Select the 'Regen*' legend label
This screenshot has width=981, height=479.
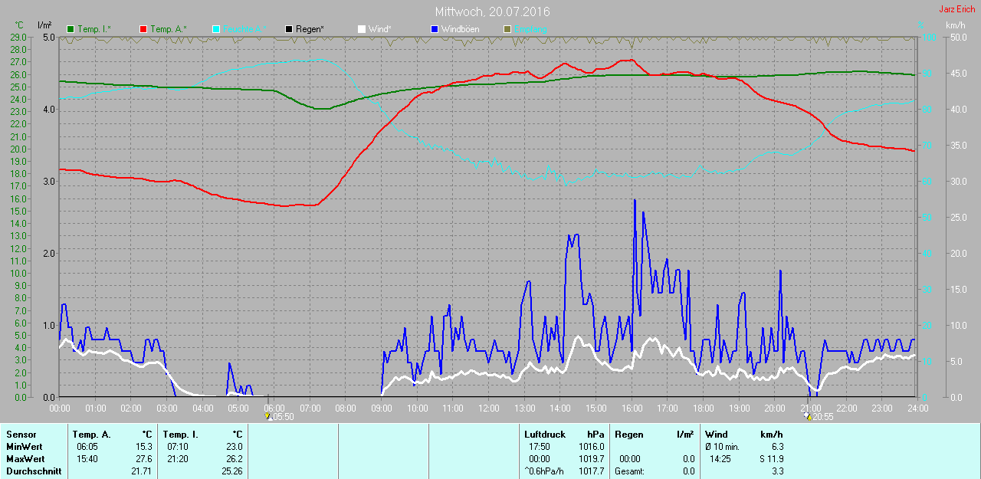tap(310, 29)
